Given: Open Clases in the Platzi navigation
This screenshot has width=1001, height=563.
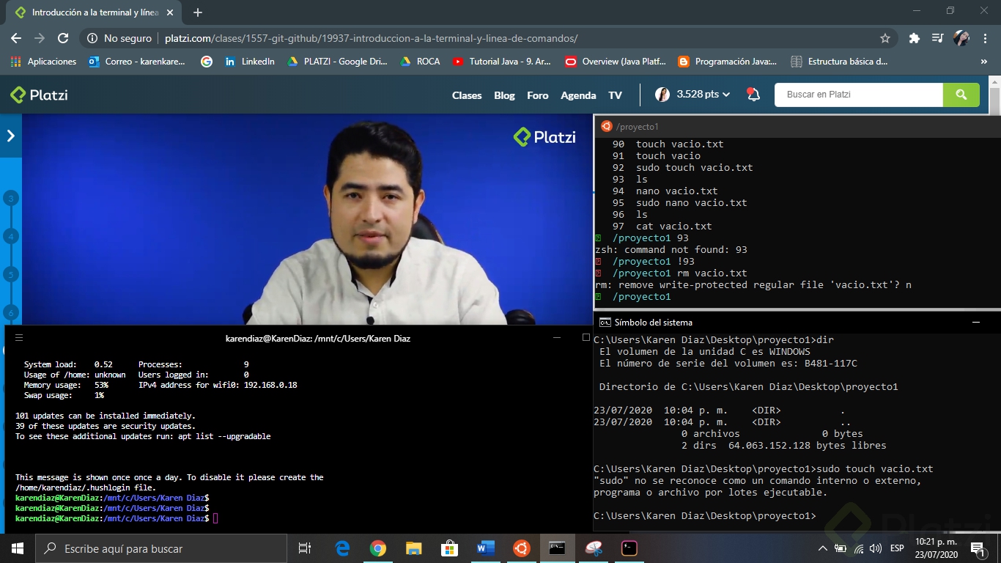Looking at the screenshot, I should tap(467, 95).
